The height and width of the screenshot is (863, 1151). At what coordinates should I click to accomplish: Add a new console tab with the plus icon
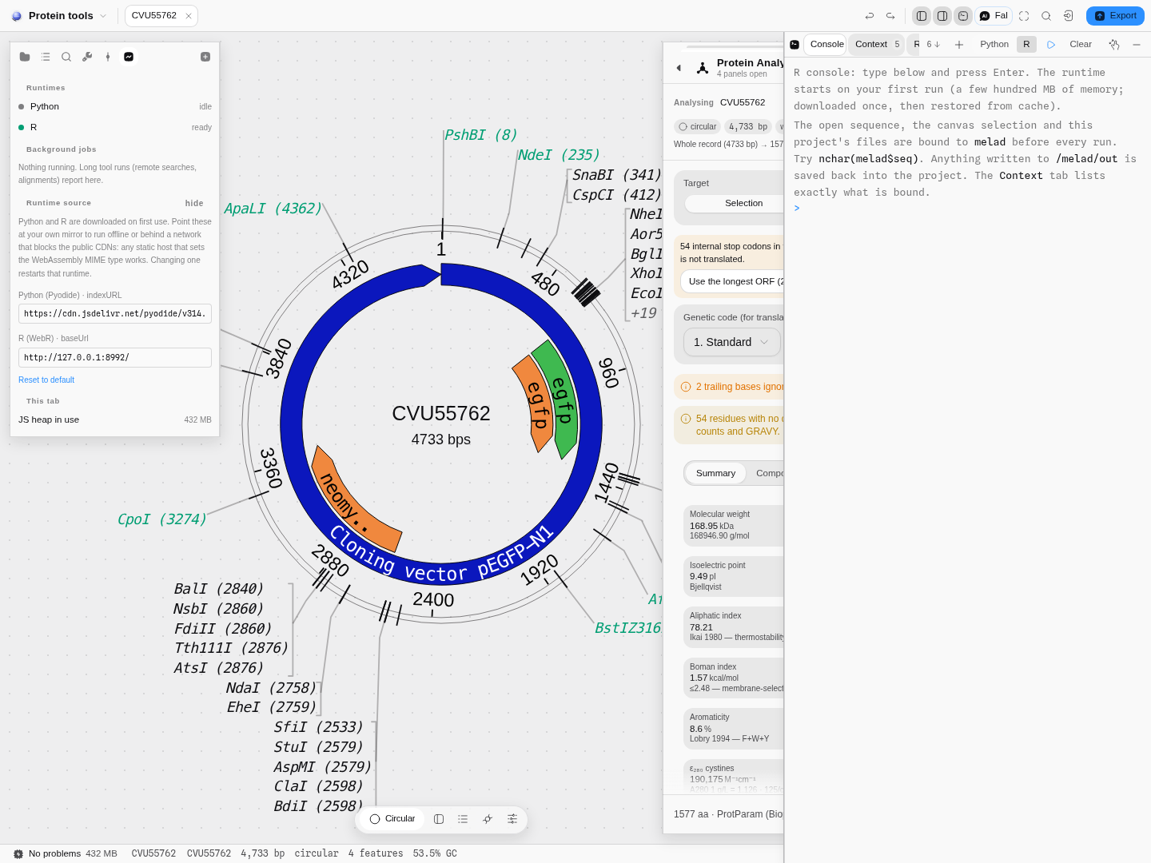click(x=959, y=45)
